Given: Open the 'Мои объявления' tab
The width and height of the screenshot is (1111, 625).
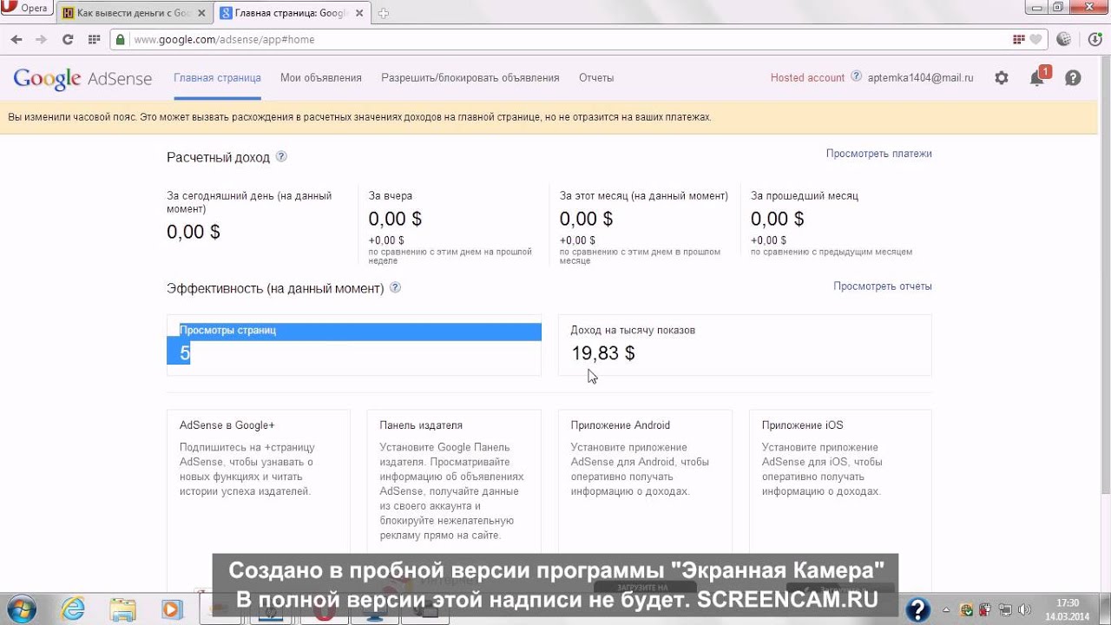Looking at the screenshot, I should pyautogui.click(x=321, y=77).
